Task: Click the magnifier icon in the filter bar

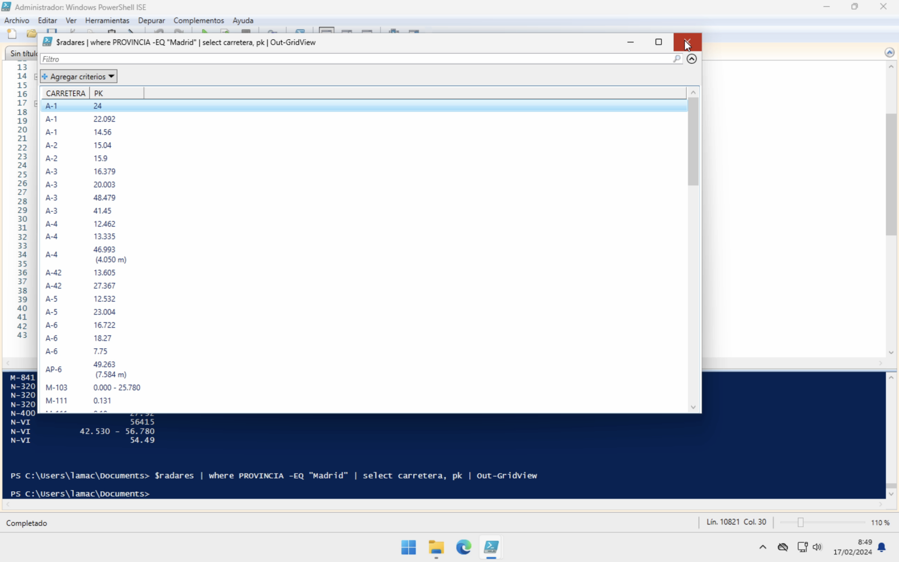Action: click(x=676, y=59)
